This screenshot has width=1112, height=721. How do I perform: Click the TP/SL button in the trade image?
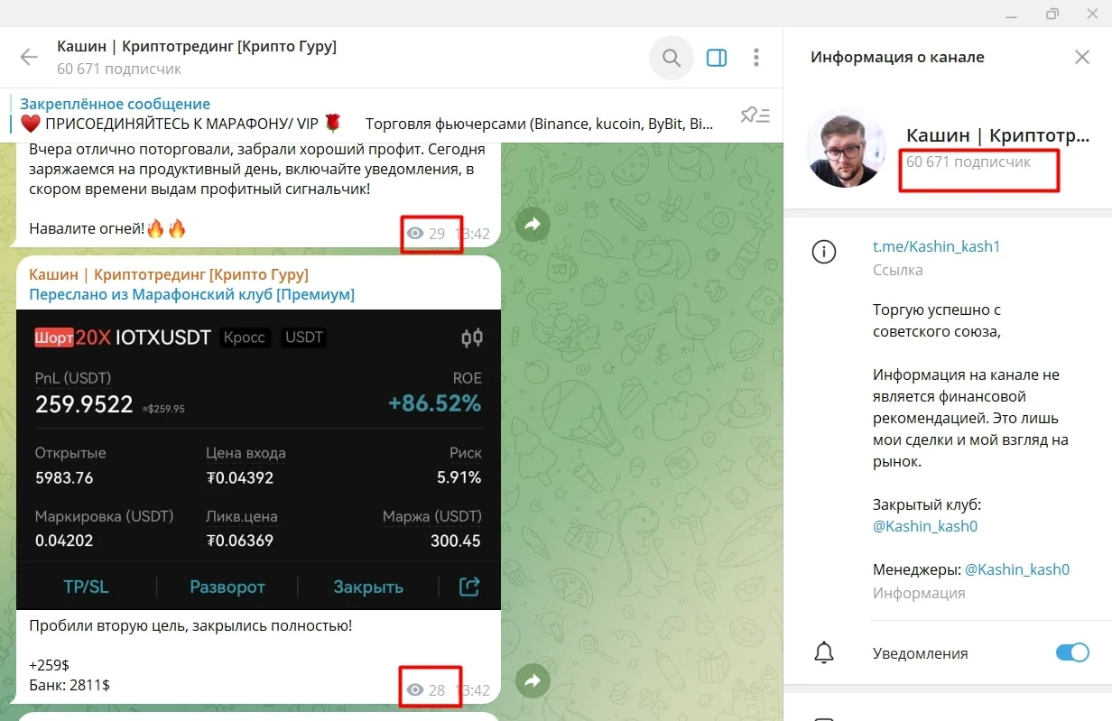86,587
